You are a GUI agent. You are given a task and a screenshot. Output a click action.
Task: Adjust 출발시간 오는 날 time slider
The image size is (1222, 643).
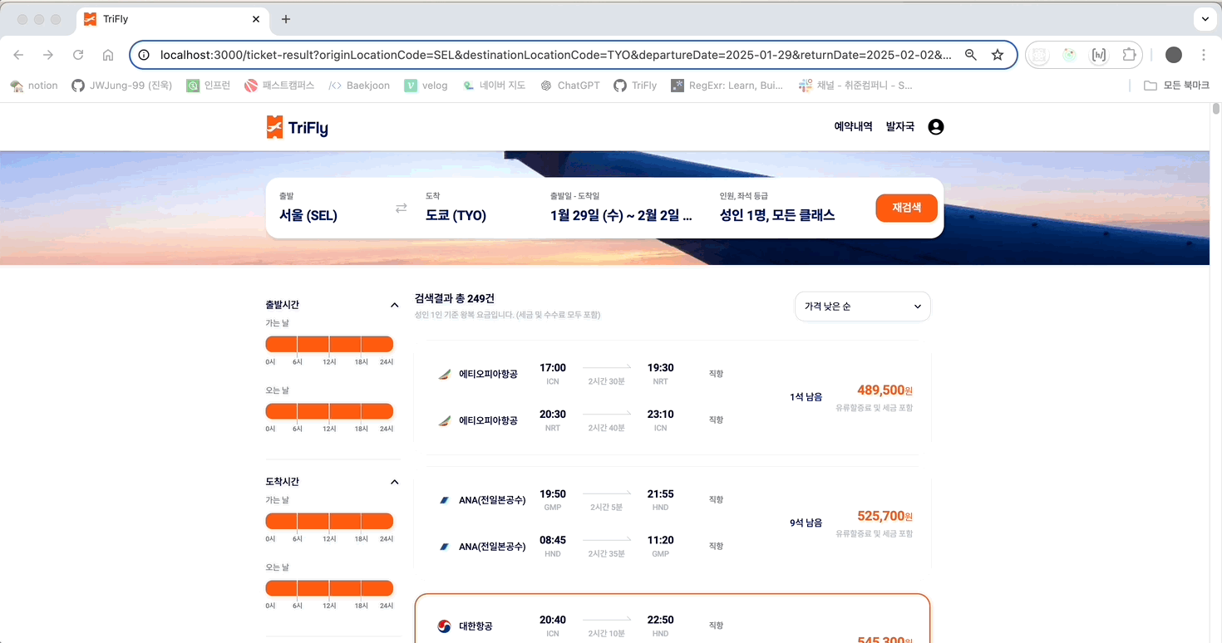point(329,411)
